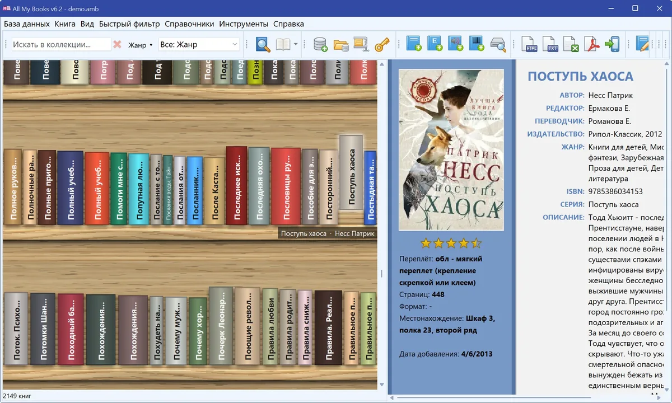Screen dimensions: 672x403
Task: Open the Справка menu
Action: [288, 24]
